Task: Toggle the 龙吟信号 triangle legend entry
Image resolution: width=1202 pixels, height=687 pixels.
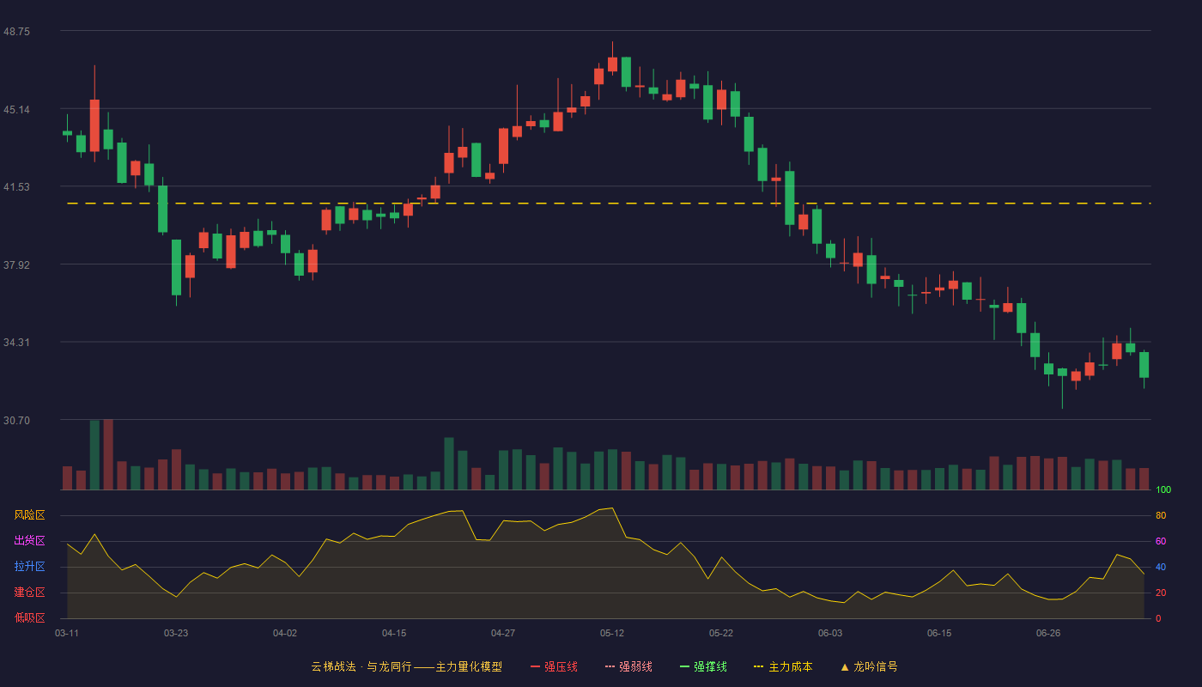Action: pyautogui.click(x=868, y=666)
